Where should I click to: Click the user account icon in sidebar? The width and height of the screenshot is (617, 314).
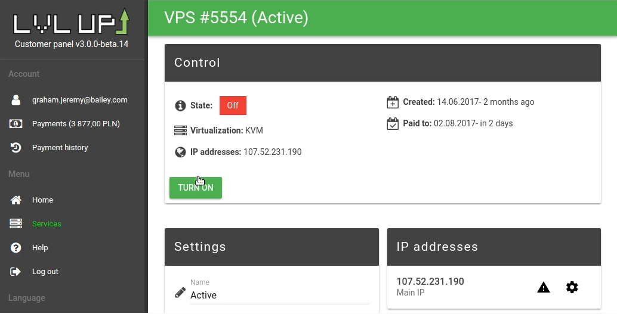(x=16, y=100)
